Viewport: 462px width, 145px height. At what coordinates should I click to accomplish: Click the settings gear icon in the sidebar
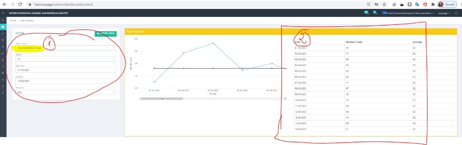pos(3,93)
